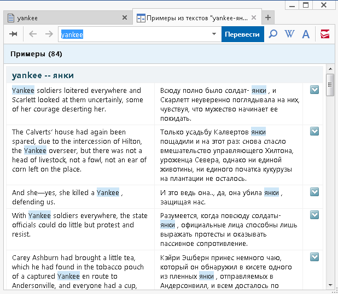Screen dimensions: 338x294
Task: Click text 'Carey Ashburn had brought a little tea'
Action: [x=74, y=257]
